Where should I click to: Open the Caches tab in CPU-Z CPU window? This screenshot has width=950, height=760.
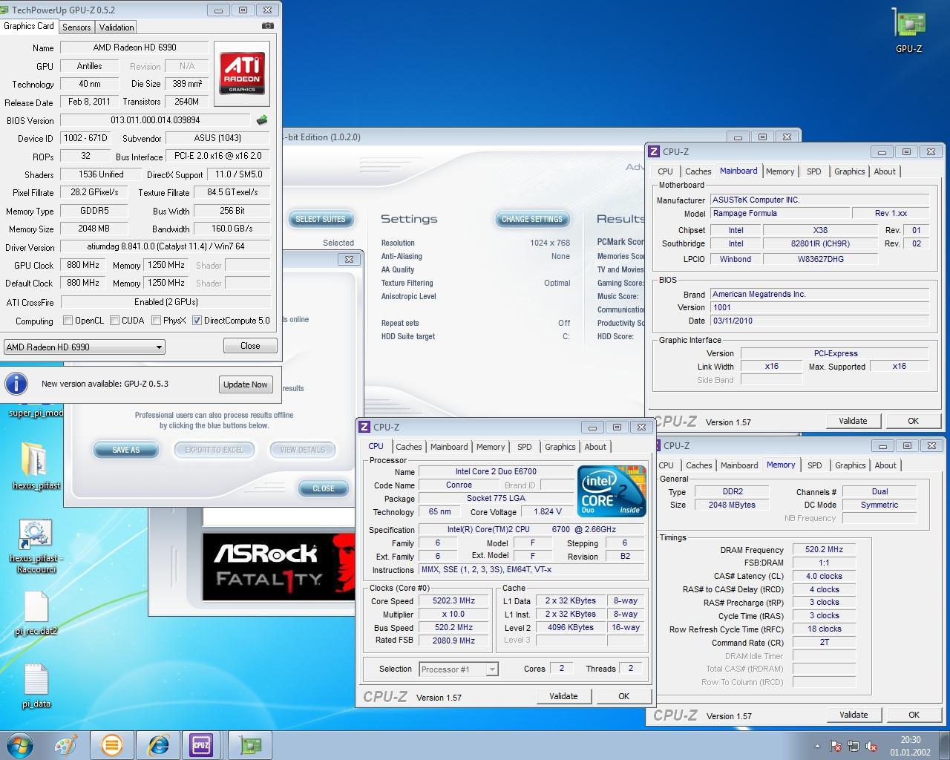(x=408, y=447)
